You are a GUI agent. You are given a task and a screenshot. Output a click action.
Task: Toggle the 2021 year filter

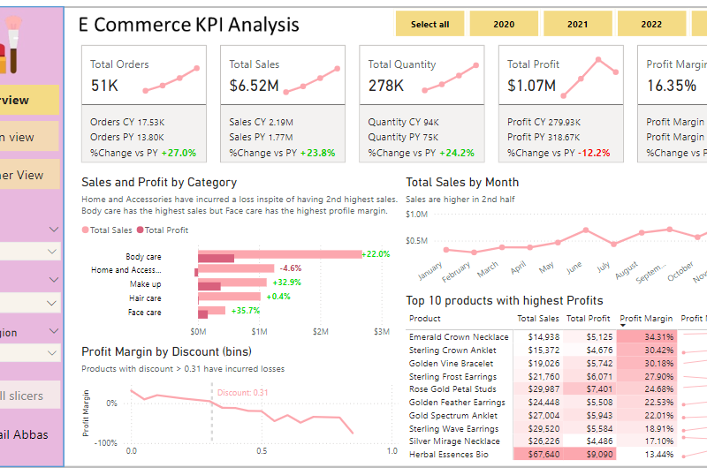tap(577, 24)
